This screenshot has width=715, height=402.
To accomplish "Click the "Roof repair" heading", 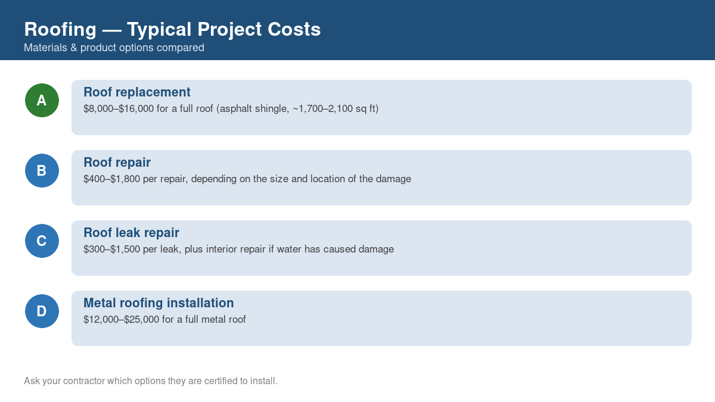I will (117, 163).
